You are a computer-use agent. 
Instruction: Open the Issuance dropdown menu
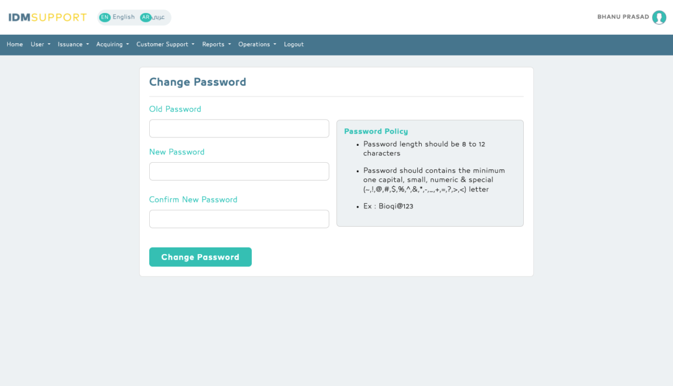(73, 44)
